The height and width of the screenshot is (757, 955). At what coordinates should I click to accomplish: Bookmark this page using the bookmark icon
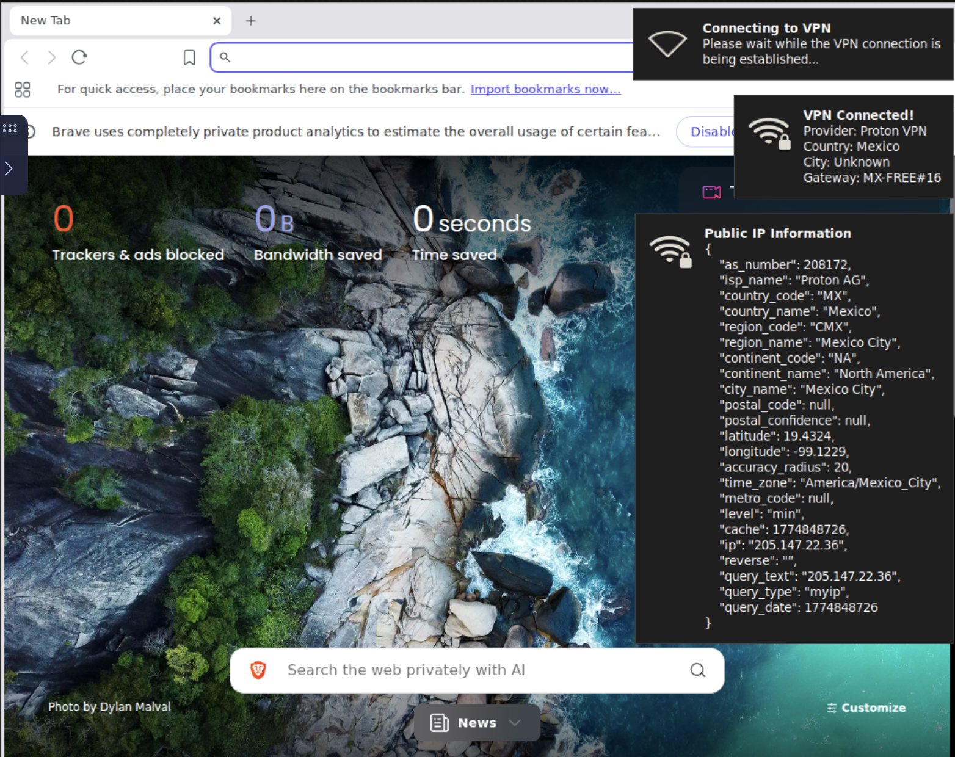[189, 57]
